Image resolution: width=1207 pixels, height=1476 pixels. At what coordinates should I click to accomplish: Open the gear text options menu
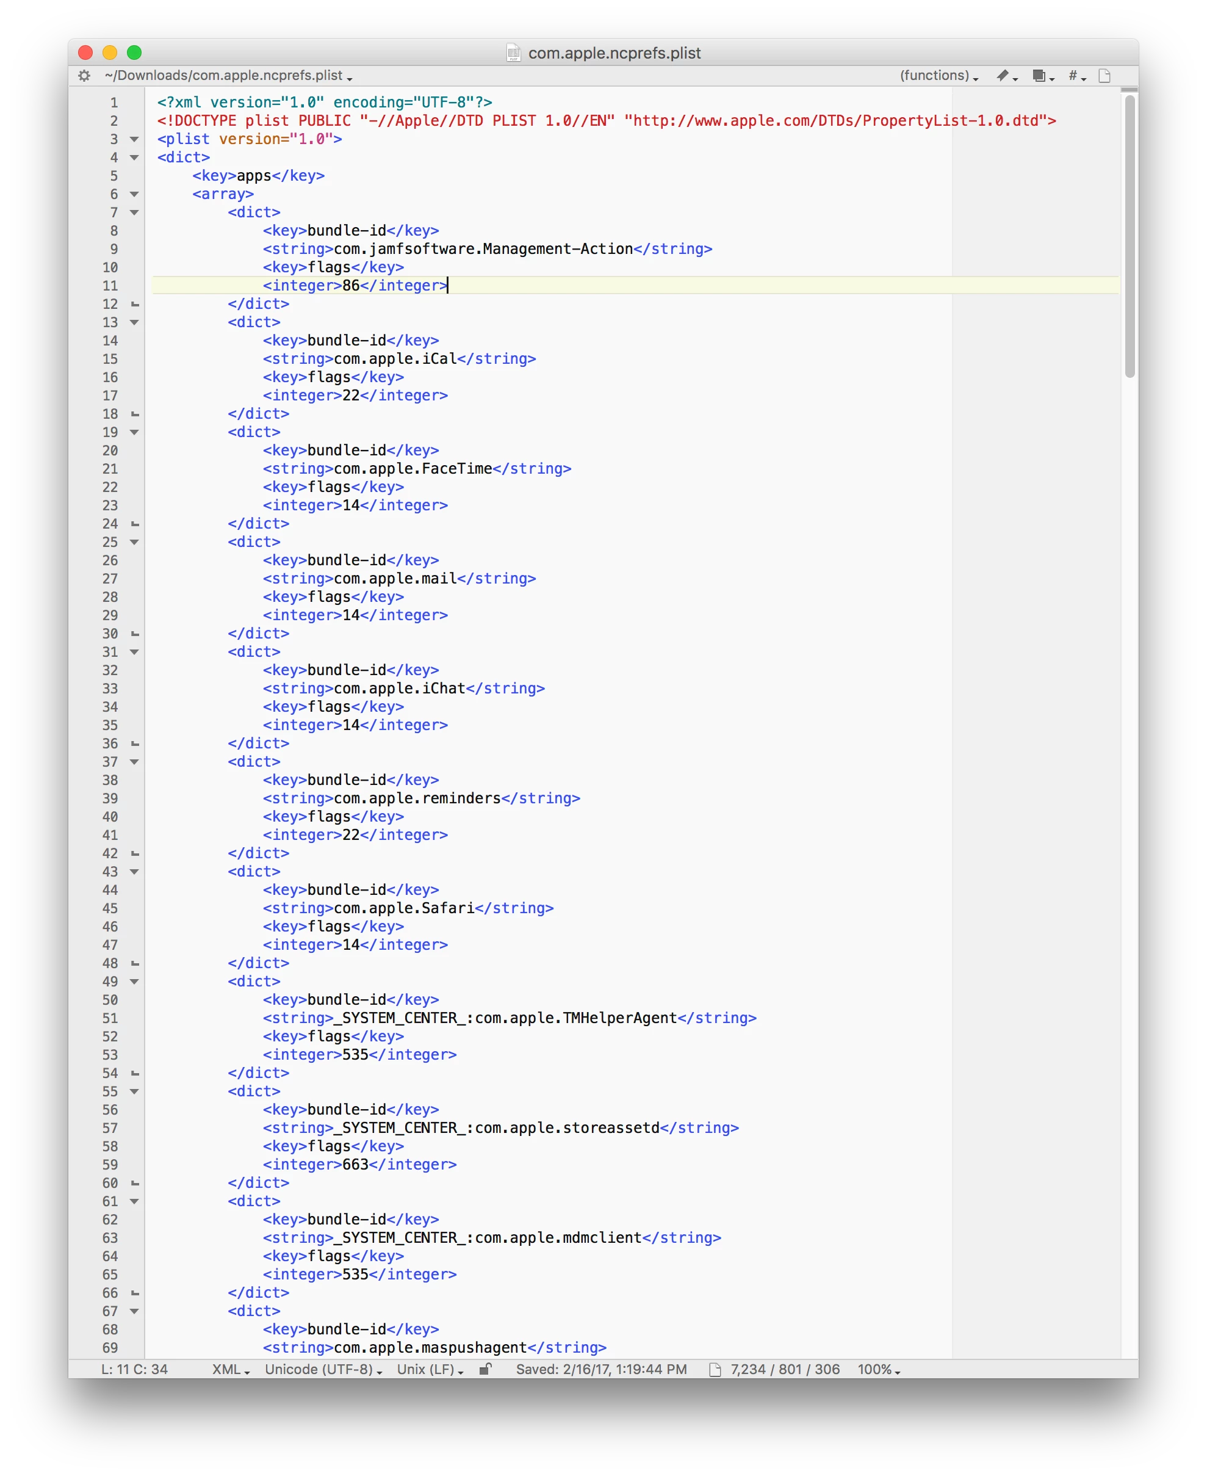pos(84,76)
